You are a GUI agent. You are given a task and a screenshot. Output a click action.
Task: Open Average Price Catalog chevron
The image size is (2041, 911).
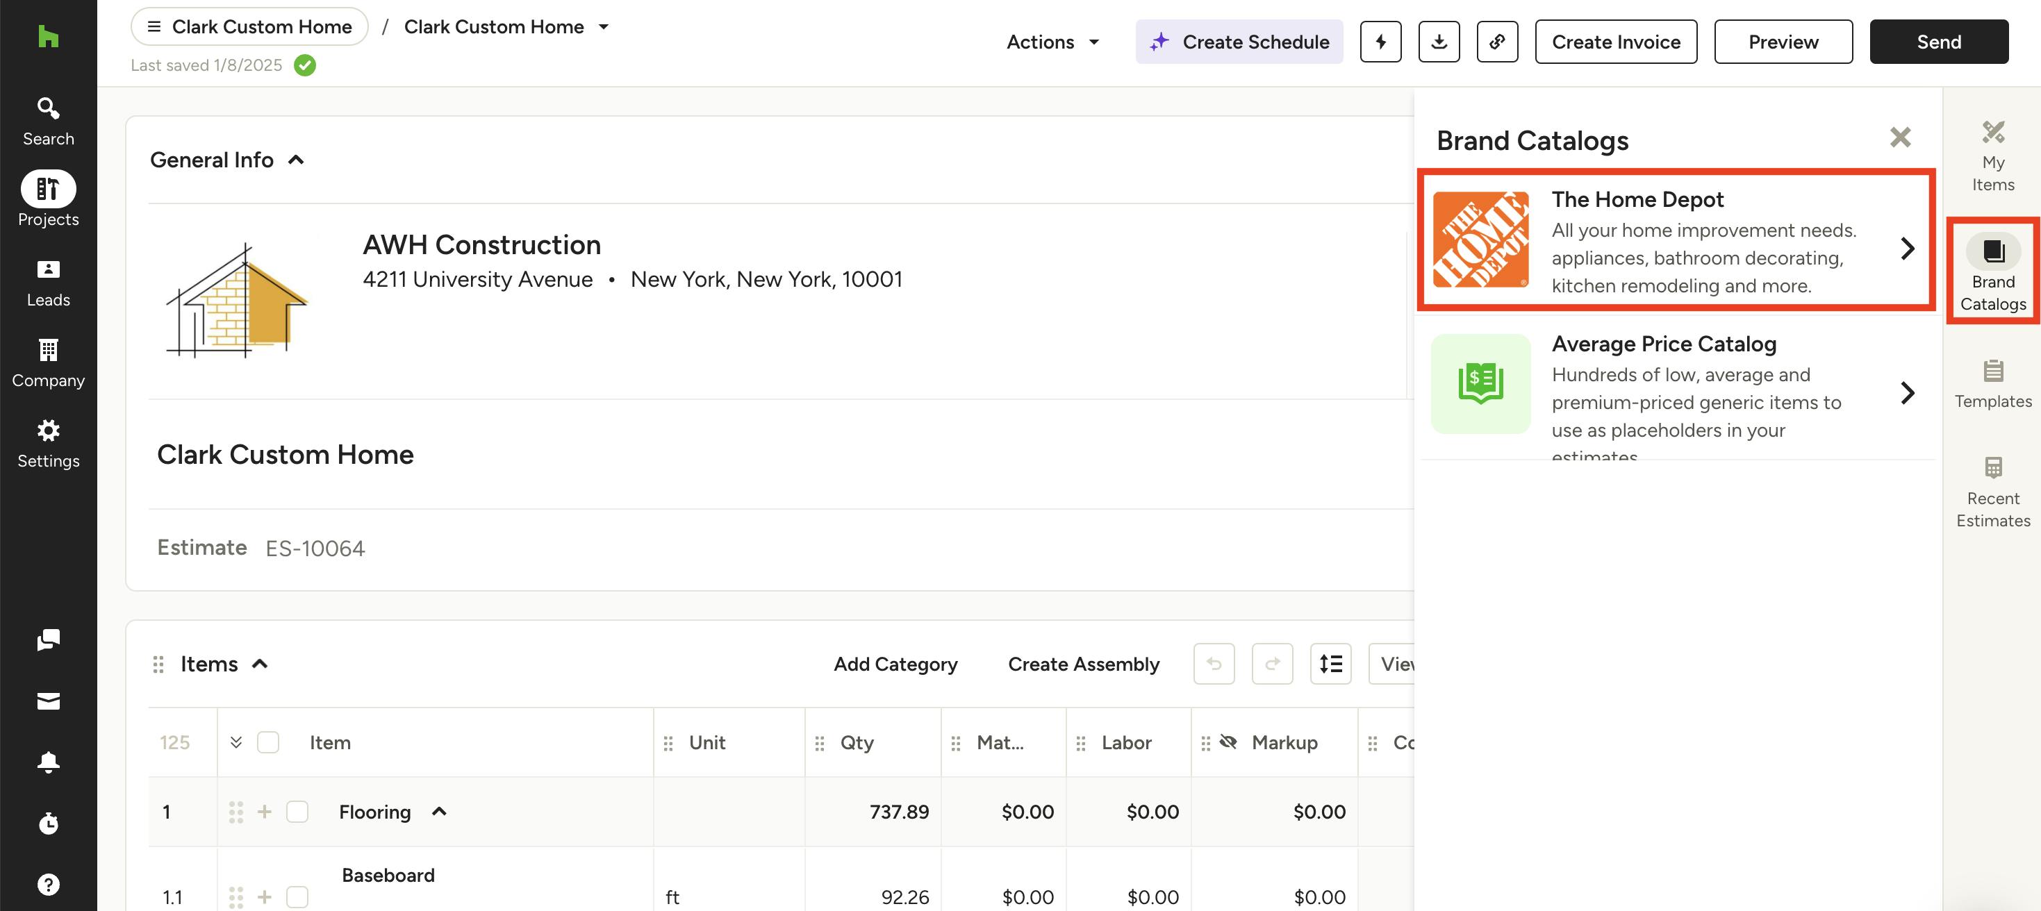(1908, 393)
